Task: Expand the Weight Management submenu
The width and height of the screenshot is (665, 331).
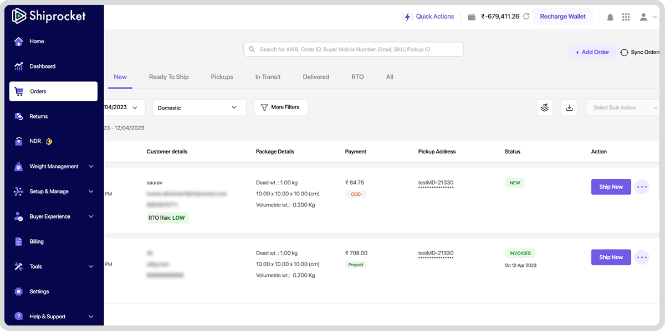Action: coord(91,167)
